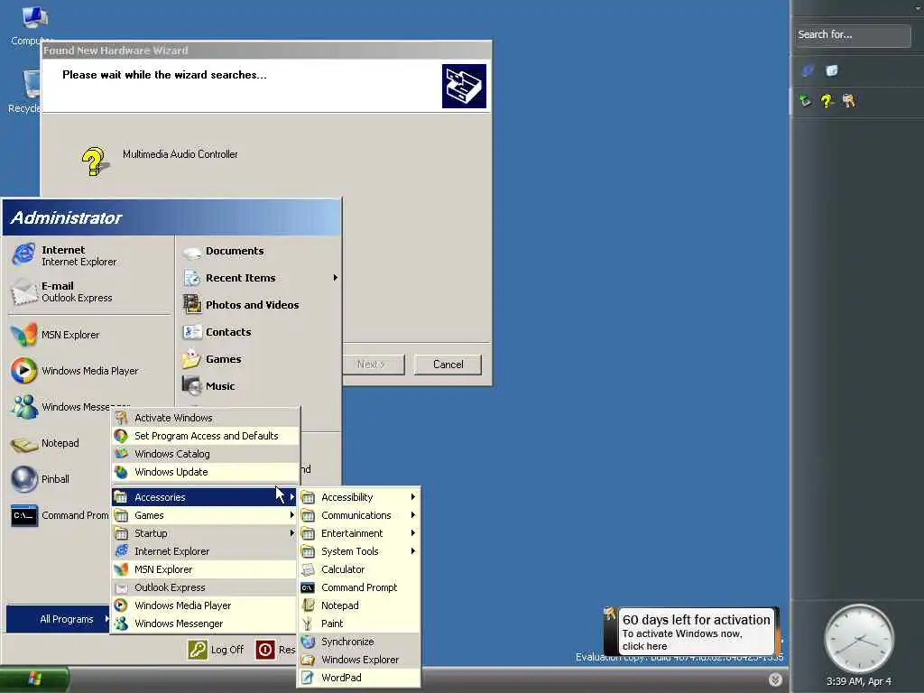Click the Log Off button
Viewport: 924px width, 693px height.
pyautogui.click(x=216, y=650)
